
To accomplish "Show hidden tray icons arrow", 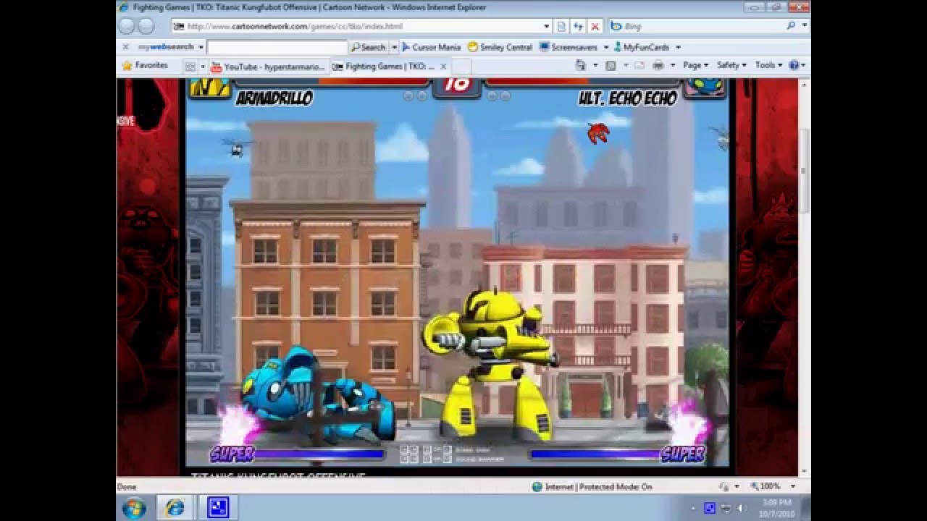I will click(694, 508).
